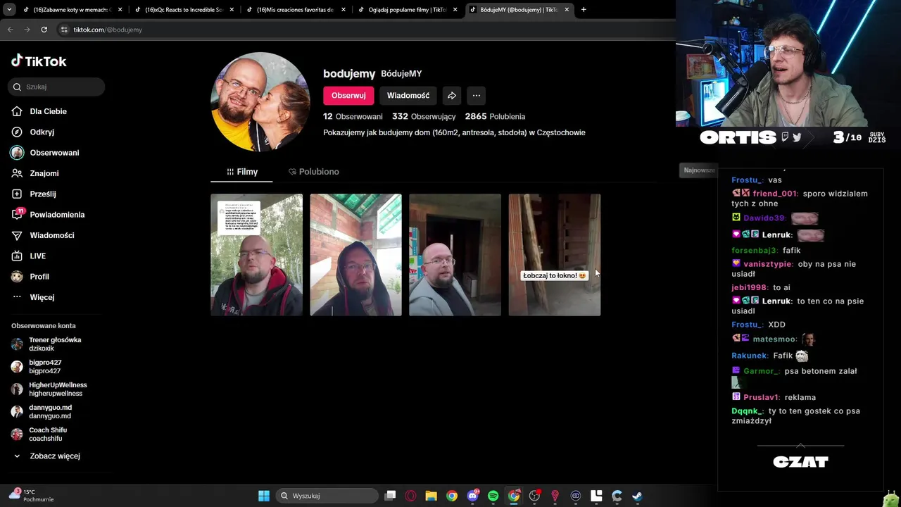Open first video with white text box
901x507 pixels.
click(x=256, y=255)
